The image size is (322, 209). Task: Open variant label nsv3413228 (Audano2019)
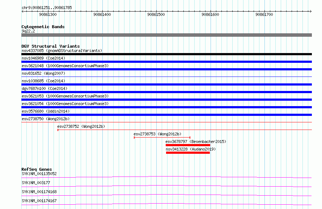pos(191,149)
